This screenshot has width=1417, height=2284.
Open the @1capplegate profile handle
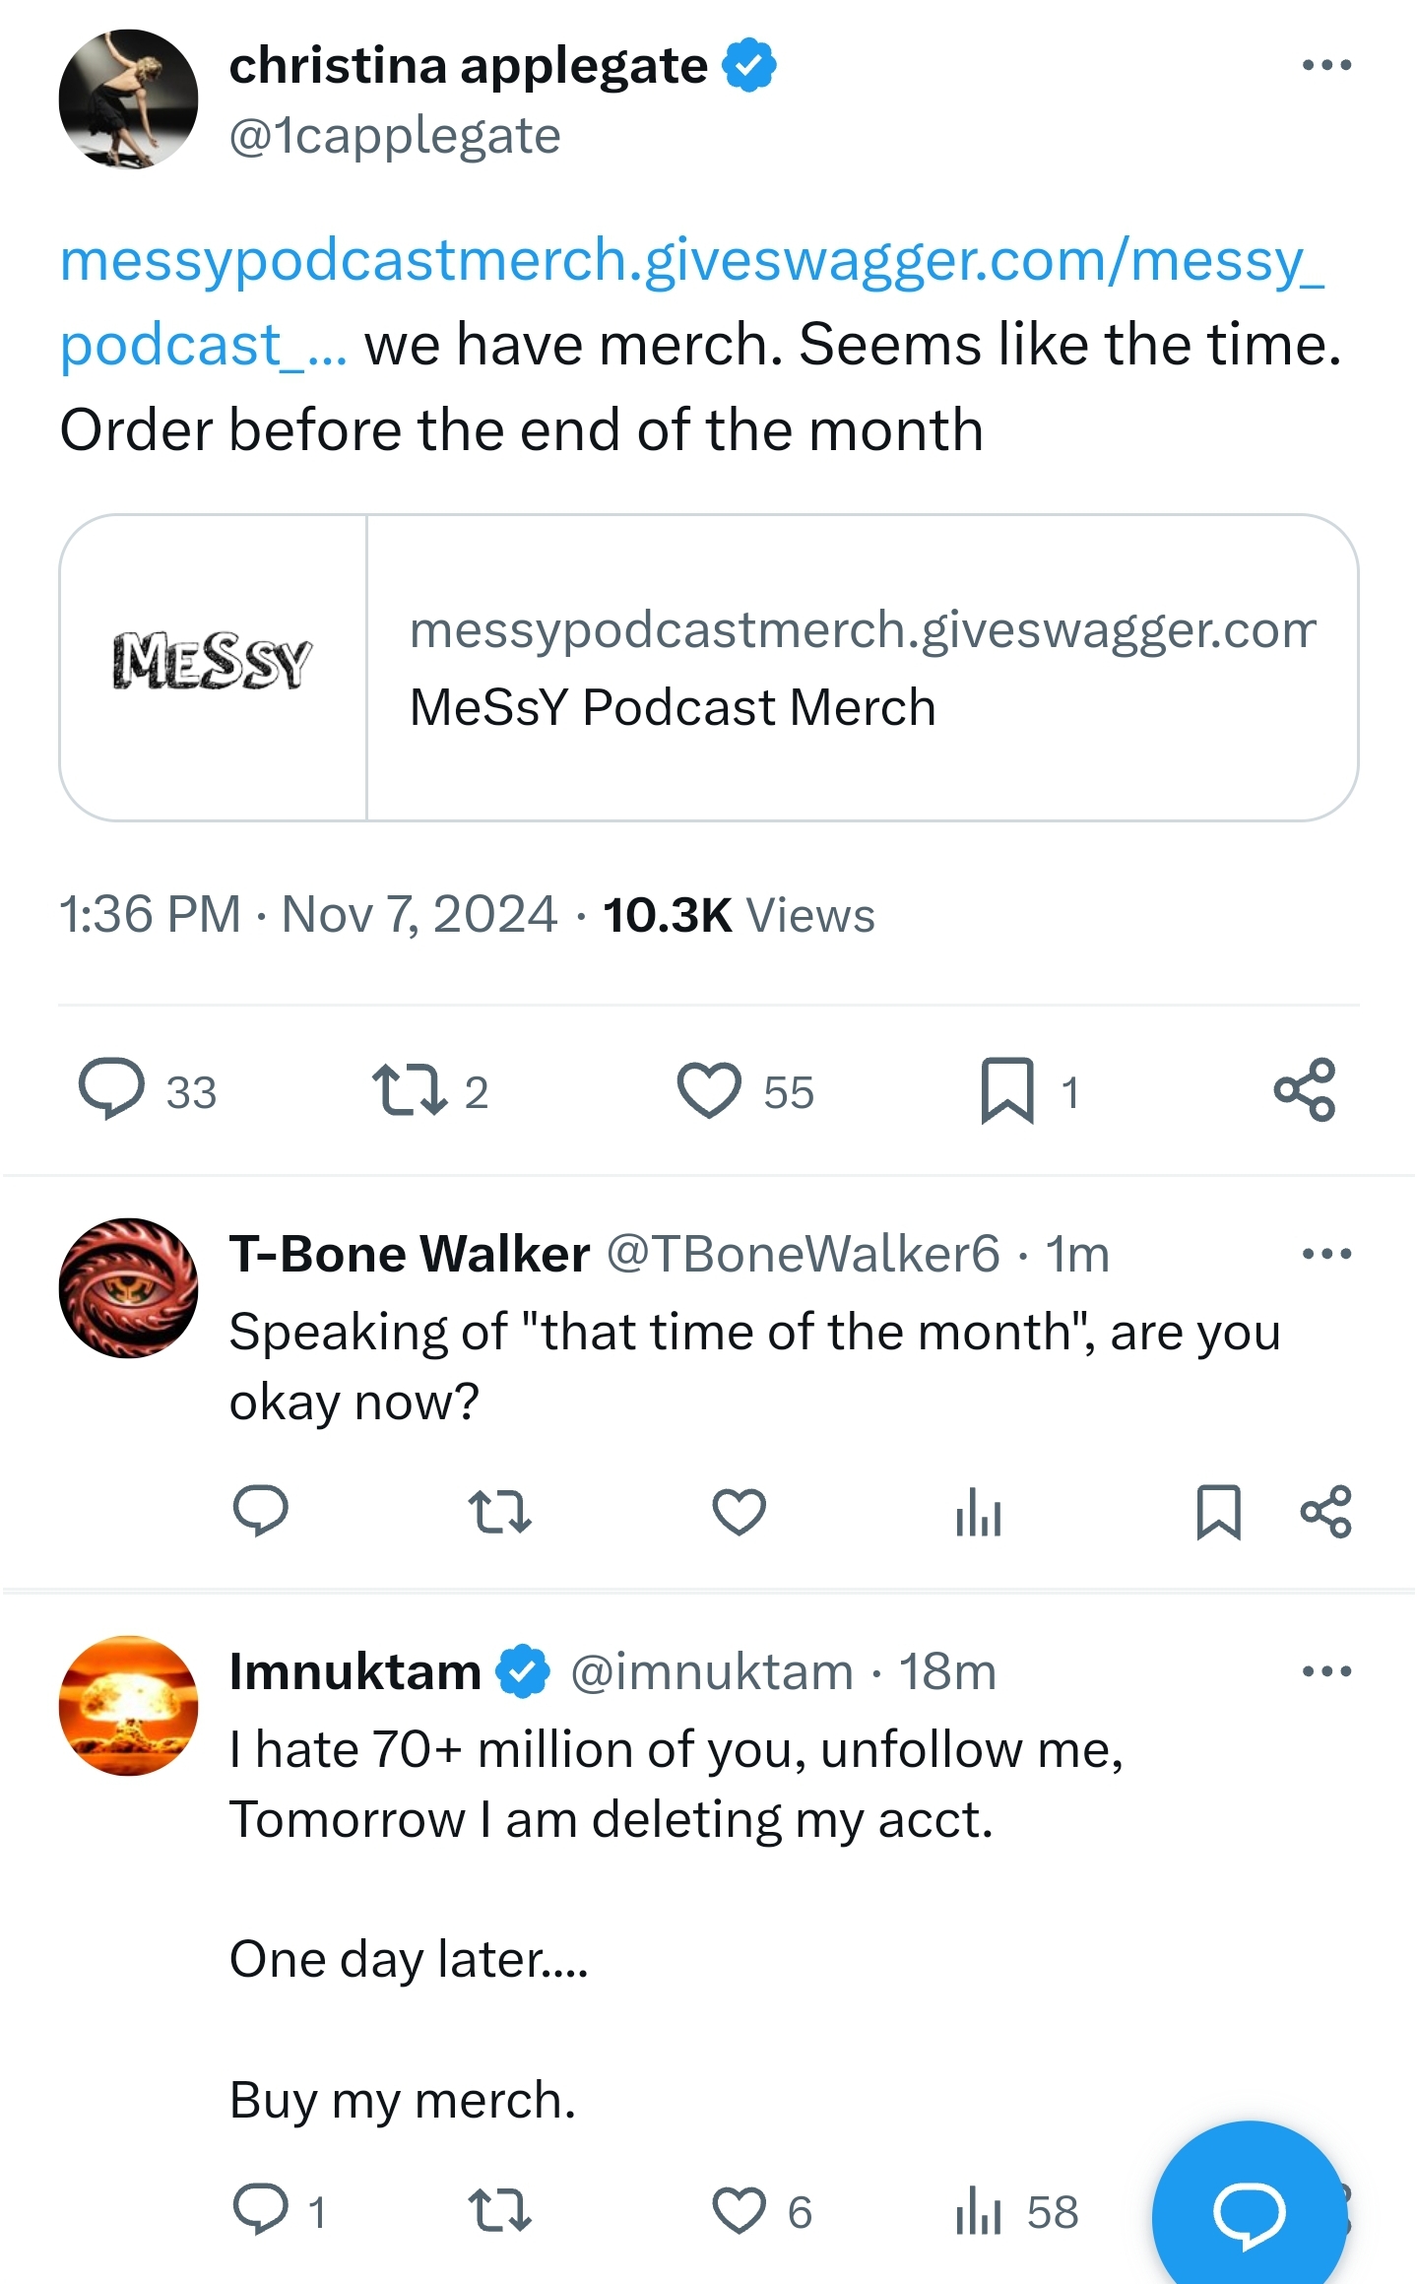point(395,136)
